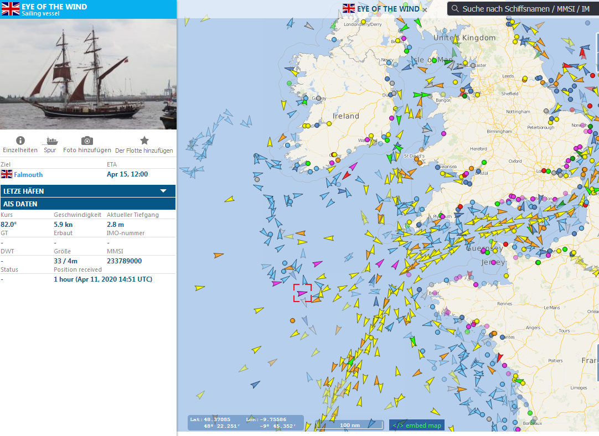Collapse the AIS DATEN section header

(x=87, y=204)
